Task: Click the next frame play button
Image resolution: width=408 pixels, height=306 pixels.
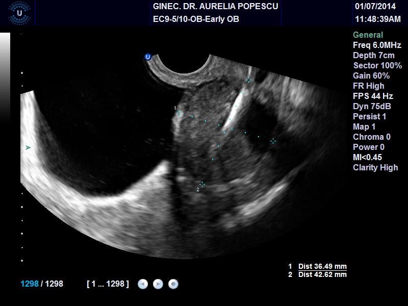Action: click(x=158, y=284)
